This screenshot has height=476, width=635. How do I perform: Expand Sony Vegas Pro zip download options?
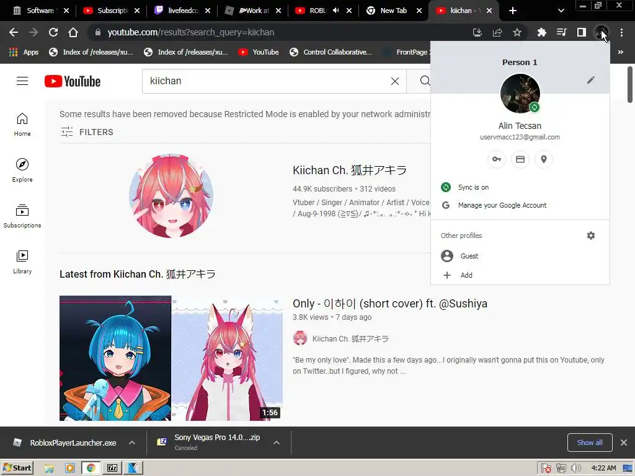(x=277, y=443)
